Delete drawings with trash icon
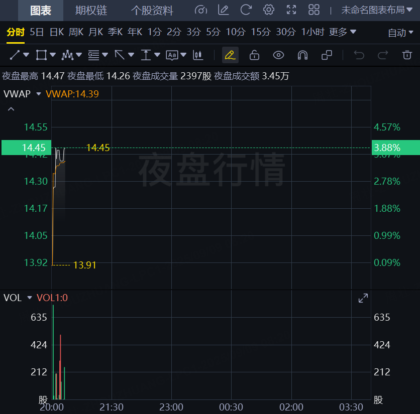420x414 pixels. point(407,55)
